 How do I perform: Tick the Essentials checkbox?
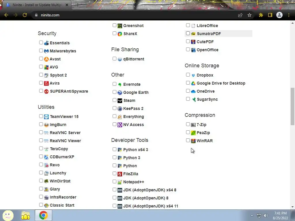coord(41,43)
